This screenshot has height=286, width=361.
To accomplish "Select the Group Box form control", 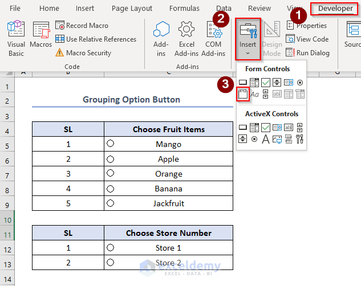I will click(243, 93).
